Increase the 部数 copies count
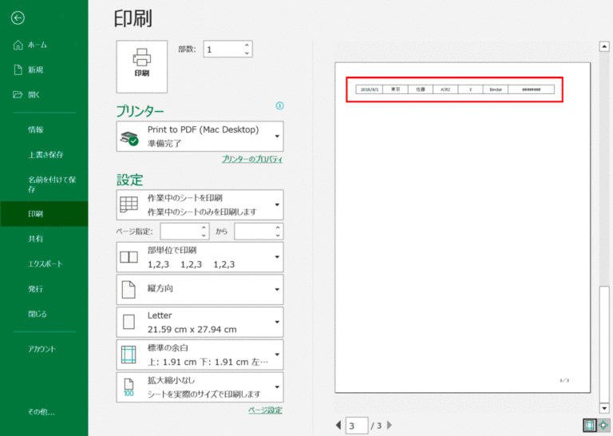This screenshot has height=436, width=613. 247,45
